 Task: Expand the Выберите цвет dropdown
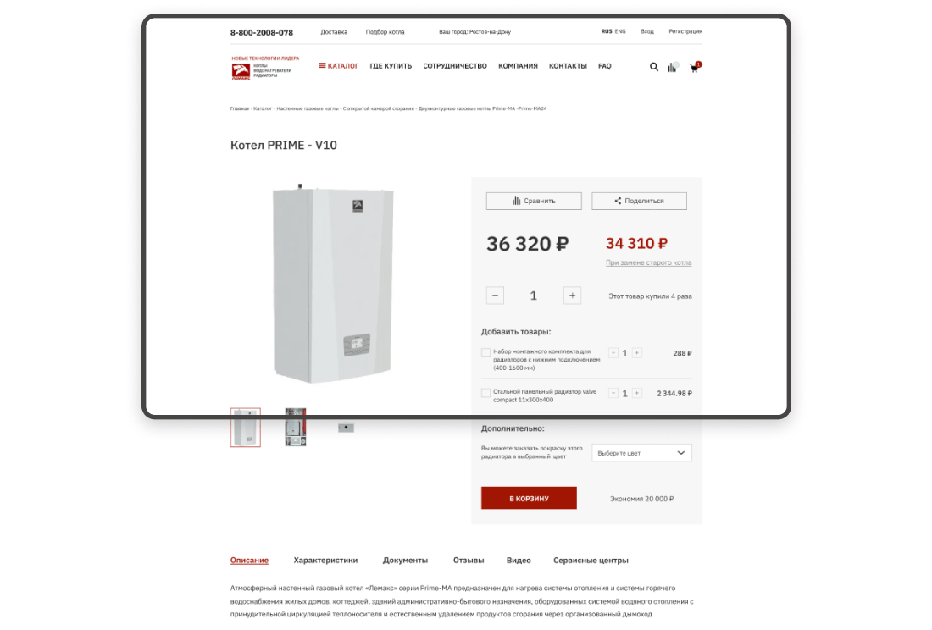point(641,453)
